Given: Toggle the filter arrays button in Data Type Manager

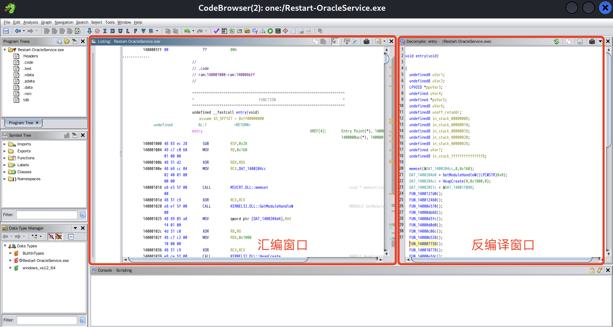Looking at the screenshot, I should (x=51, y=237).
